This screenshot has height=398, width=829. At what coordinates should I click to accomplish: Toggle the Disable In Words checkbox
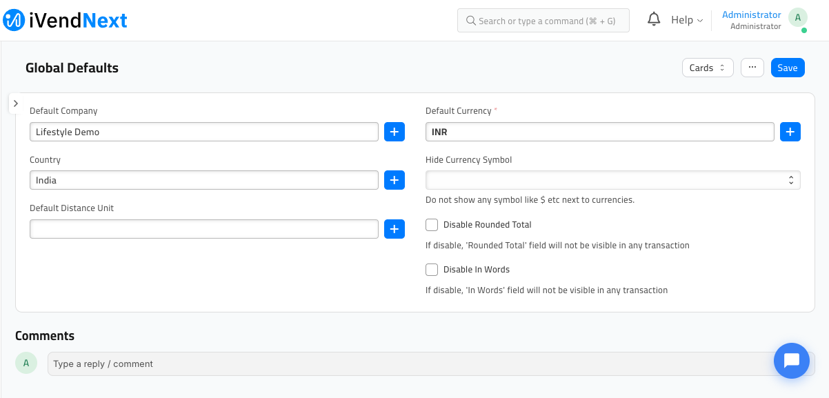tap(432, 270)
